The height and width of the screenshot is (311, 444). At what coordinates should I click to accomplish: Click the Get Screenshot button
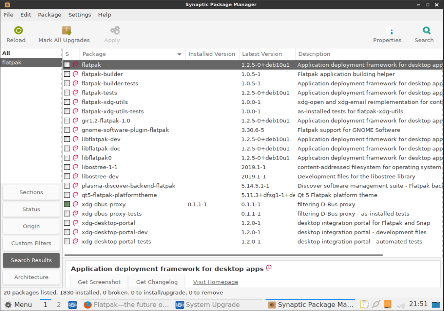(x=99, y=282)
